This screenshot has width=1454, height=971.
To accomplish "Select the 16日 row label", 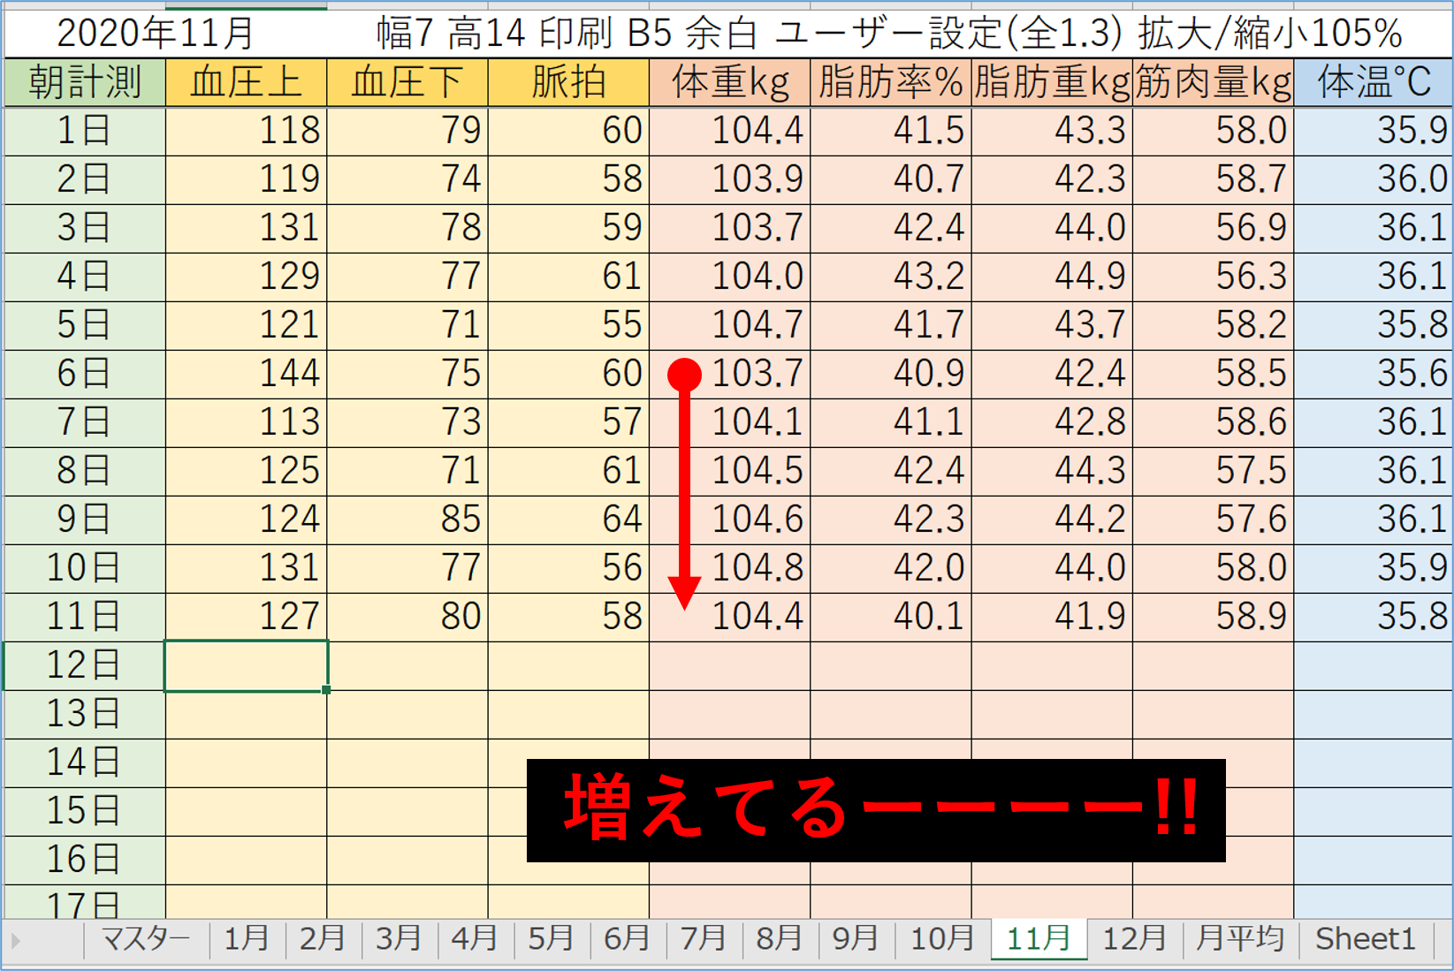I will [x=85, y=860].
